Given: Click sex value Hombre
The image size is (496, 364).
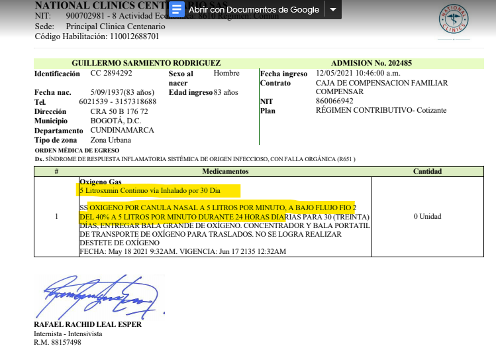Looking at the screenshot, I should (x=226, y=73).
